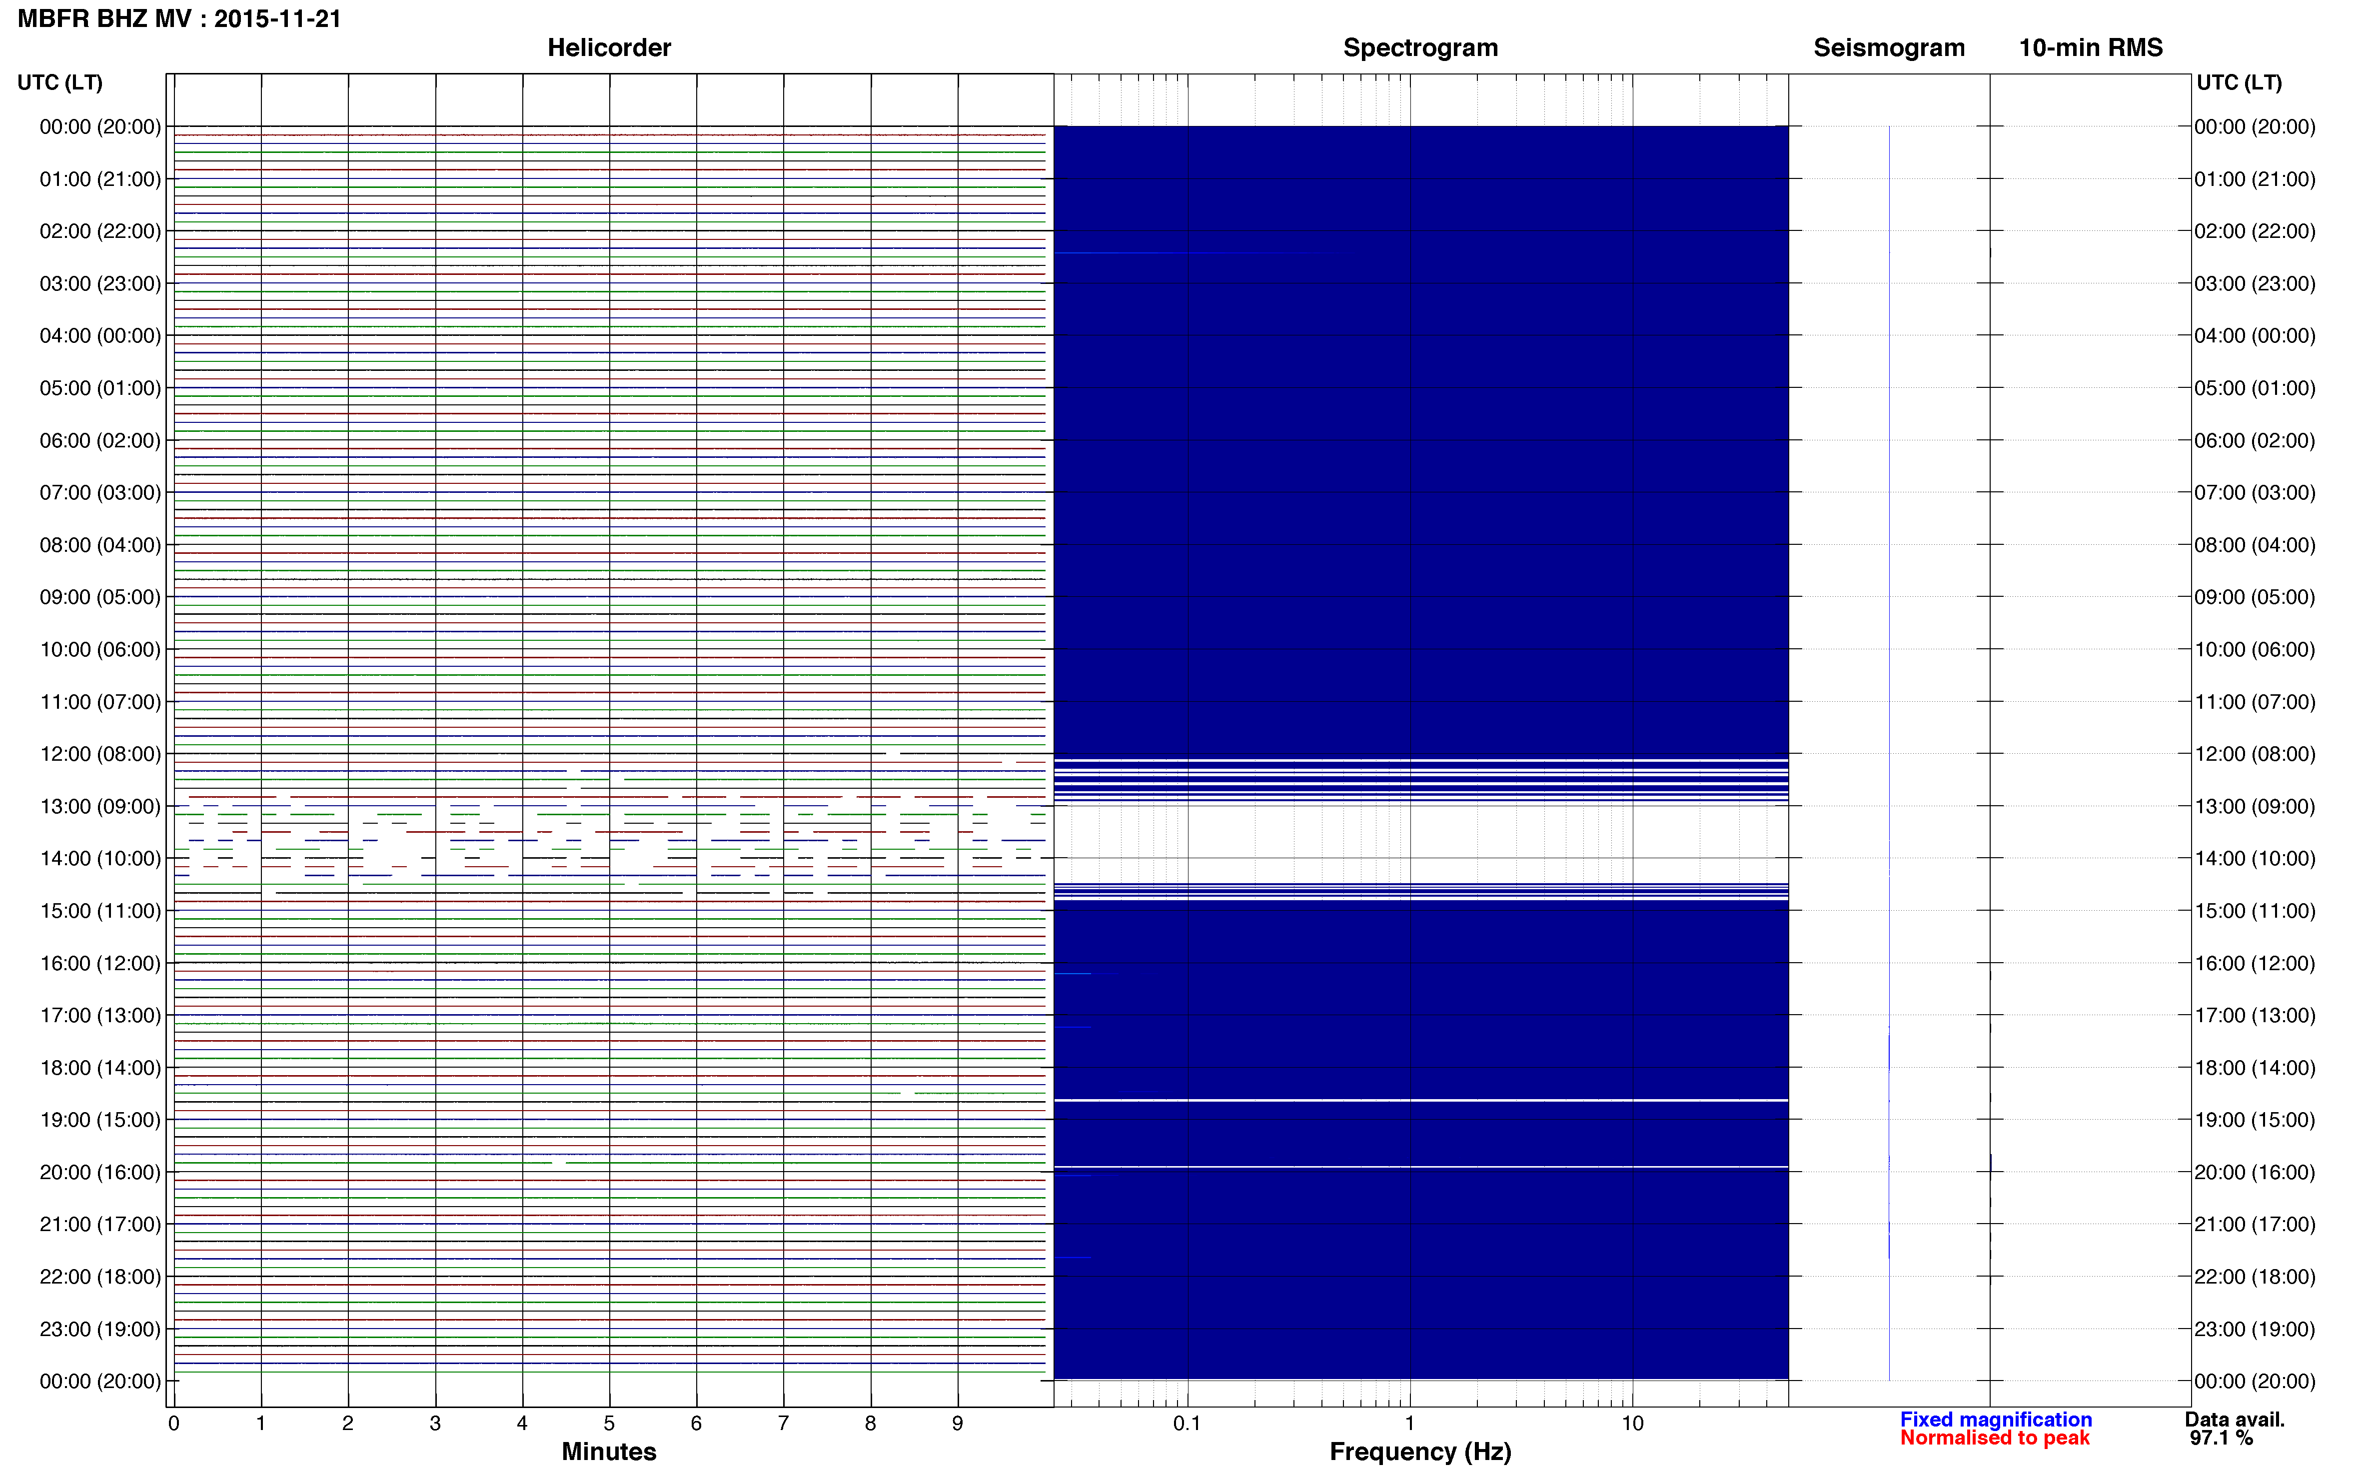
Task: Click the plot title MBFR BHZ MV : 2015-11-21
Action: (x=179, y=18)
